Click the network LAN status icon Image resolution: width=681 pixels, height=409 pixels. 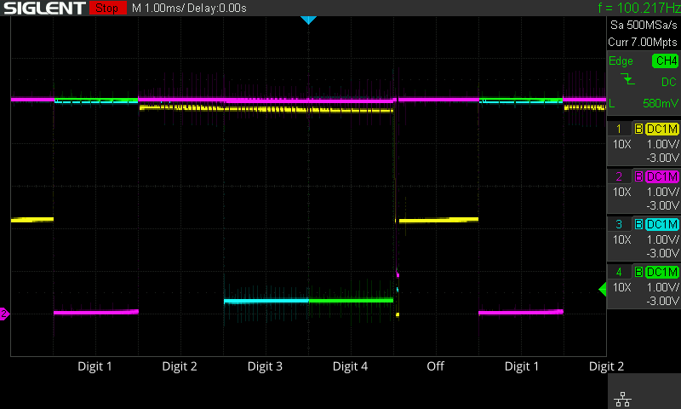click(x=623, y=399)
